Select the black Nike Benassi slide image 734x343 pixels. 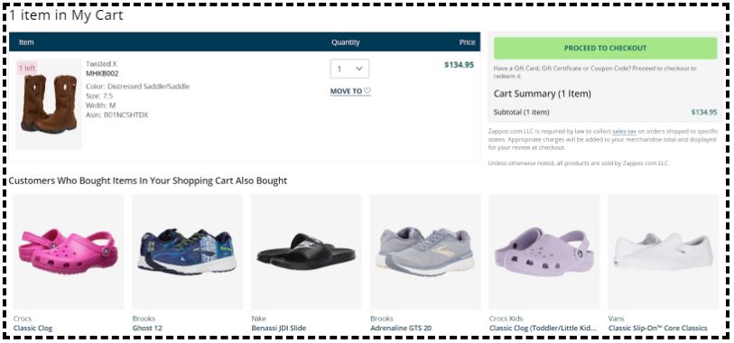(306, 251)
